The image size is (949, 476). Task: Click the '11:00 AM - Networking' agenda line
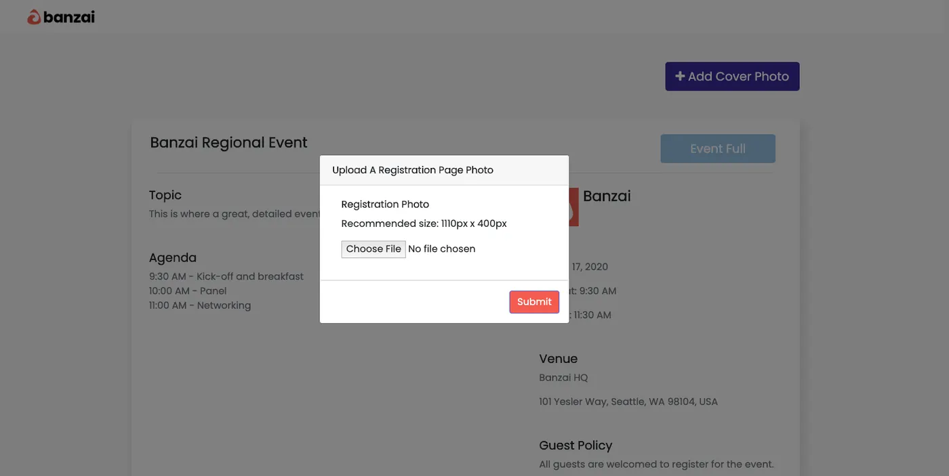[200, 305]
